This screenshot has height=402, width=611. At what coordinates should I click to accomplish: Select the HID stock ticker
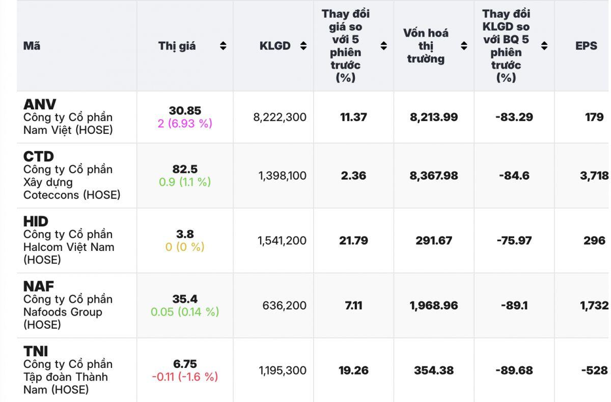click(36, 221)
